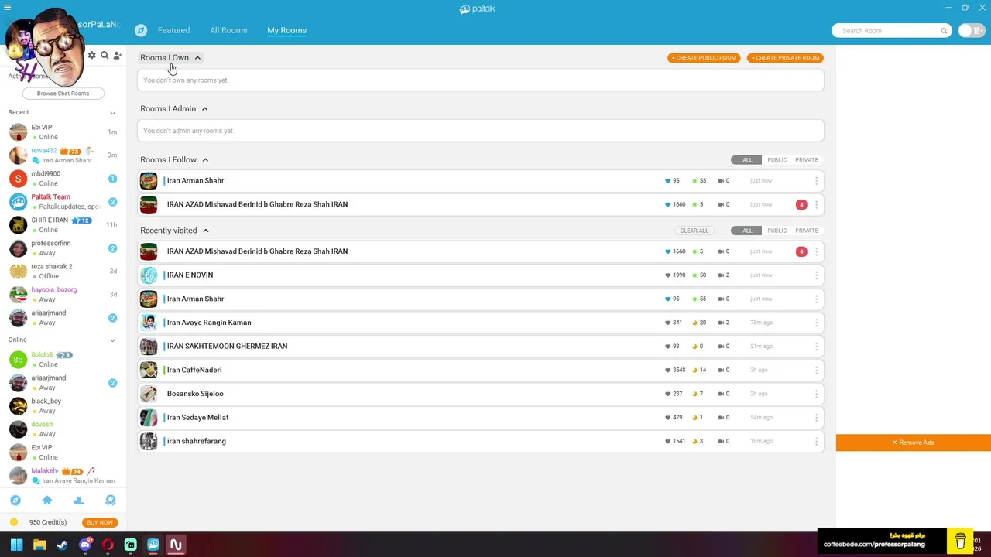Click the Streamlabs taskbar icon
The height and width of the screenshot is (557, 991).
130,545
